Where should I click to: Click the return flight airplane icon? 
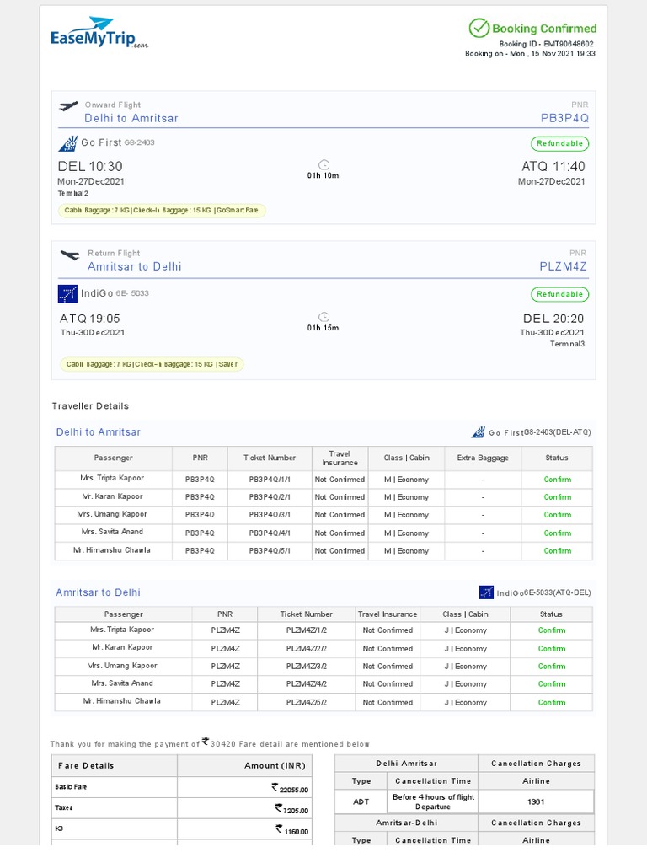(x=70, y=255)
